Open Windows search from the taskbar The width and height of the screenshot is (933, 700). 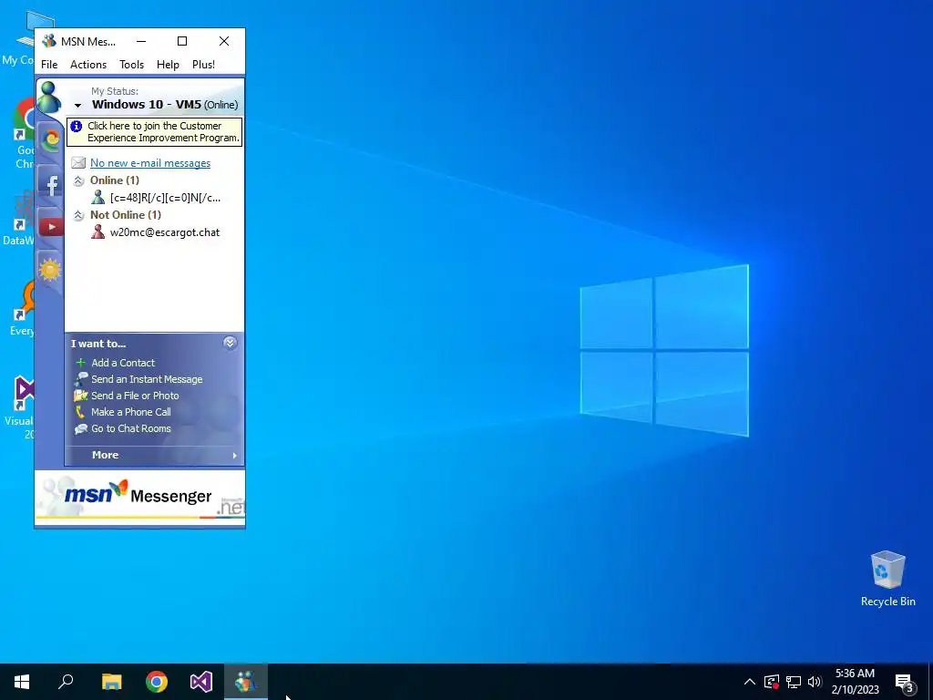pyautogui.click(x=66, y=682)
